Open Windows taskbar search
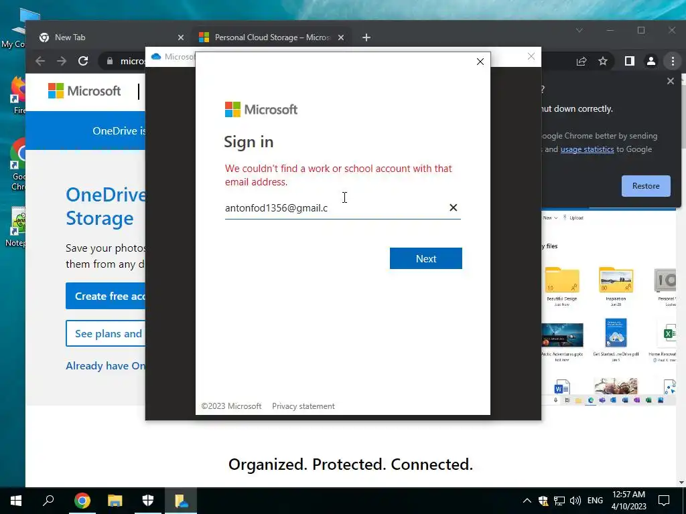This screenshot has width=686, height=514. coord(48,501)
